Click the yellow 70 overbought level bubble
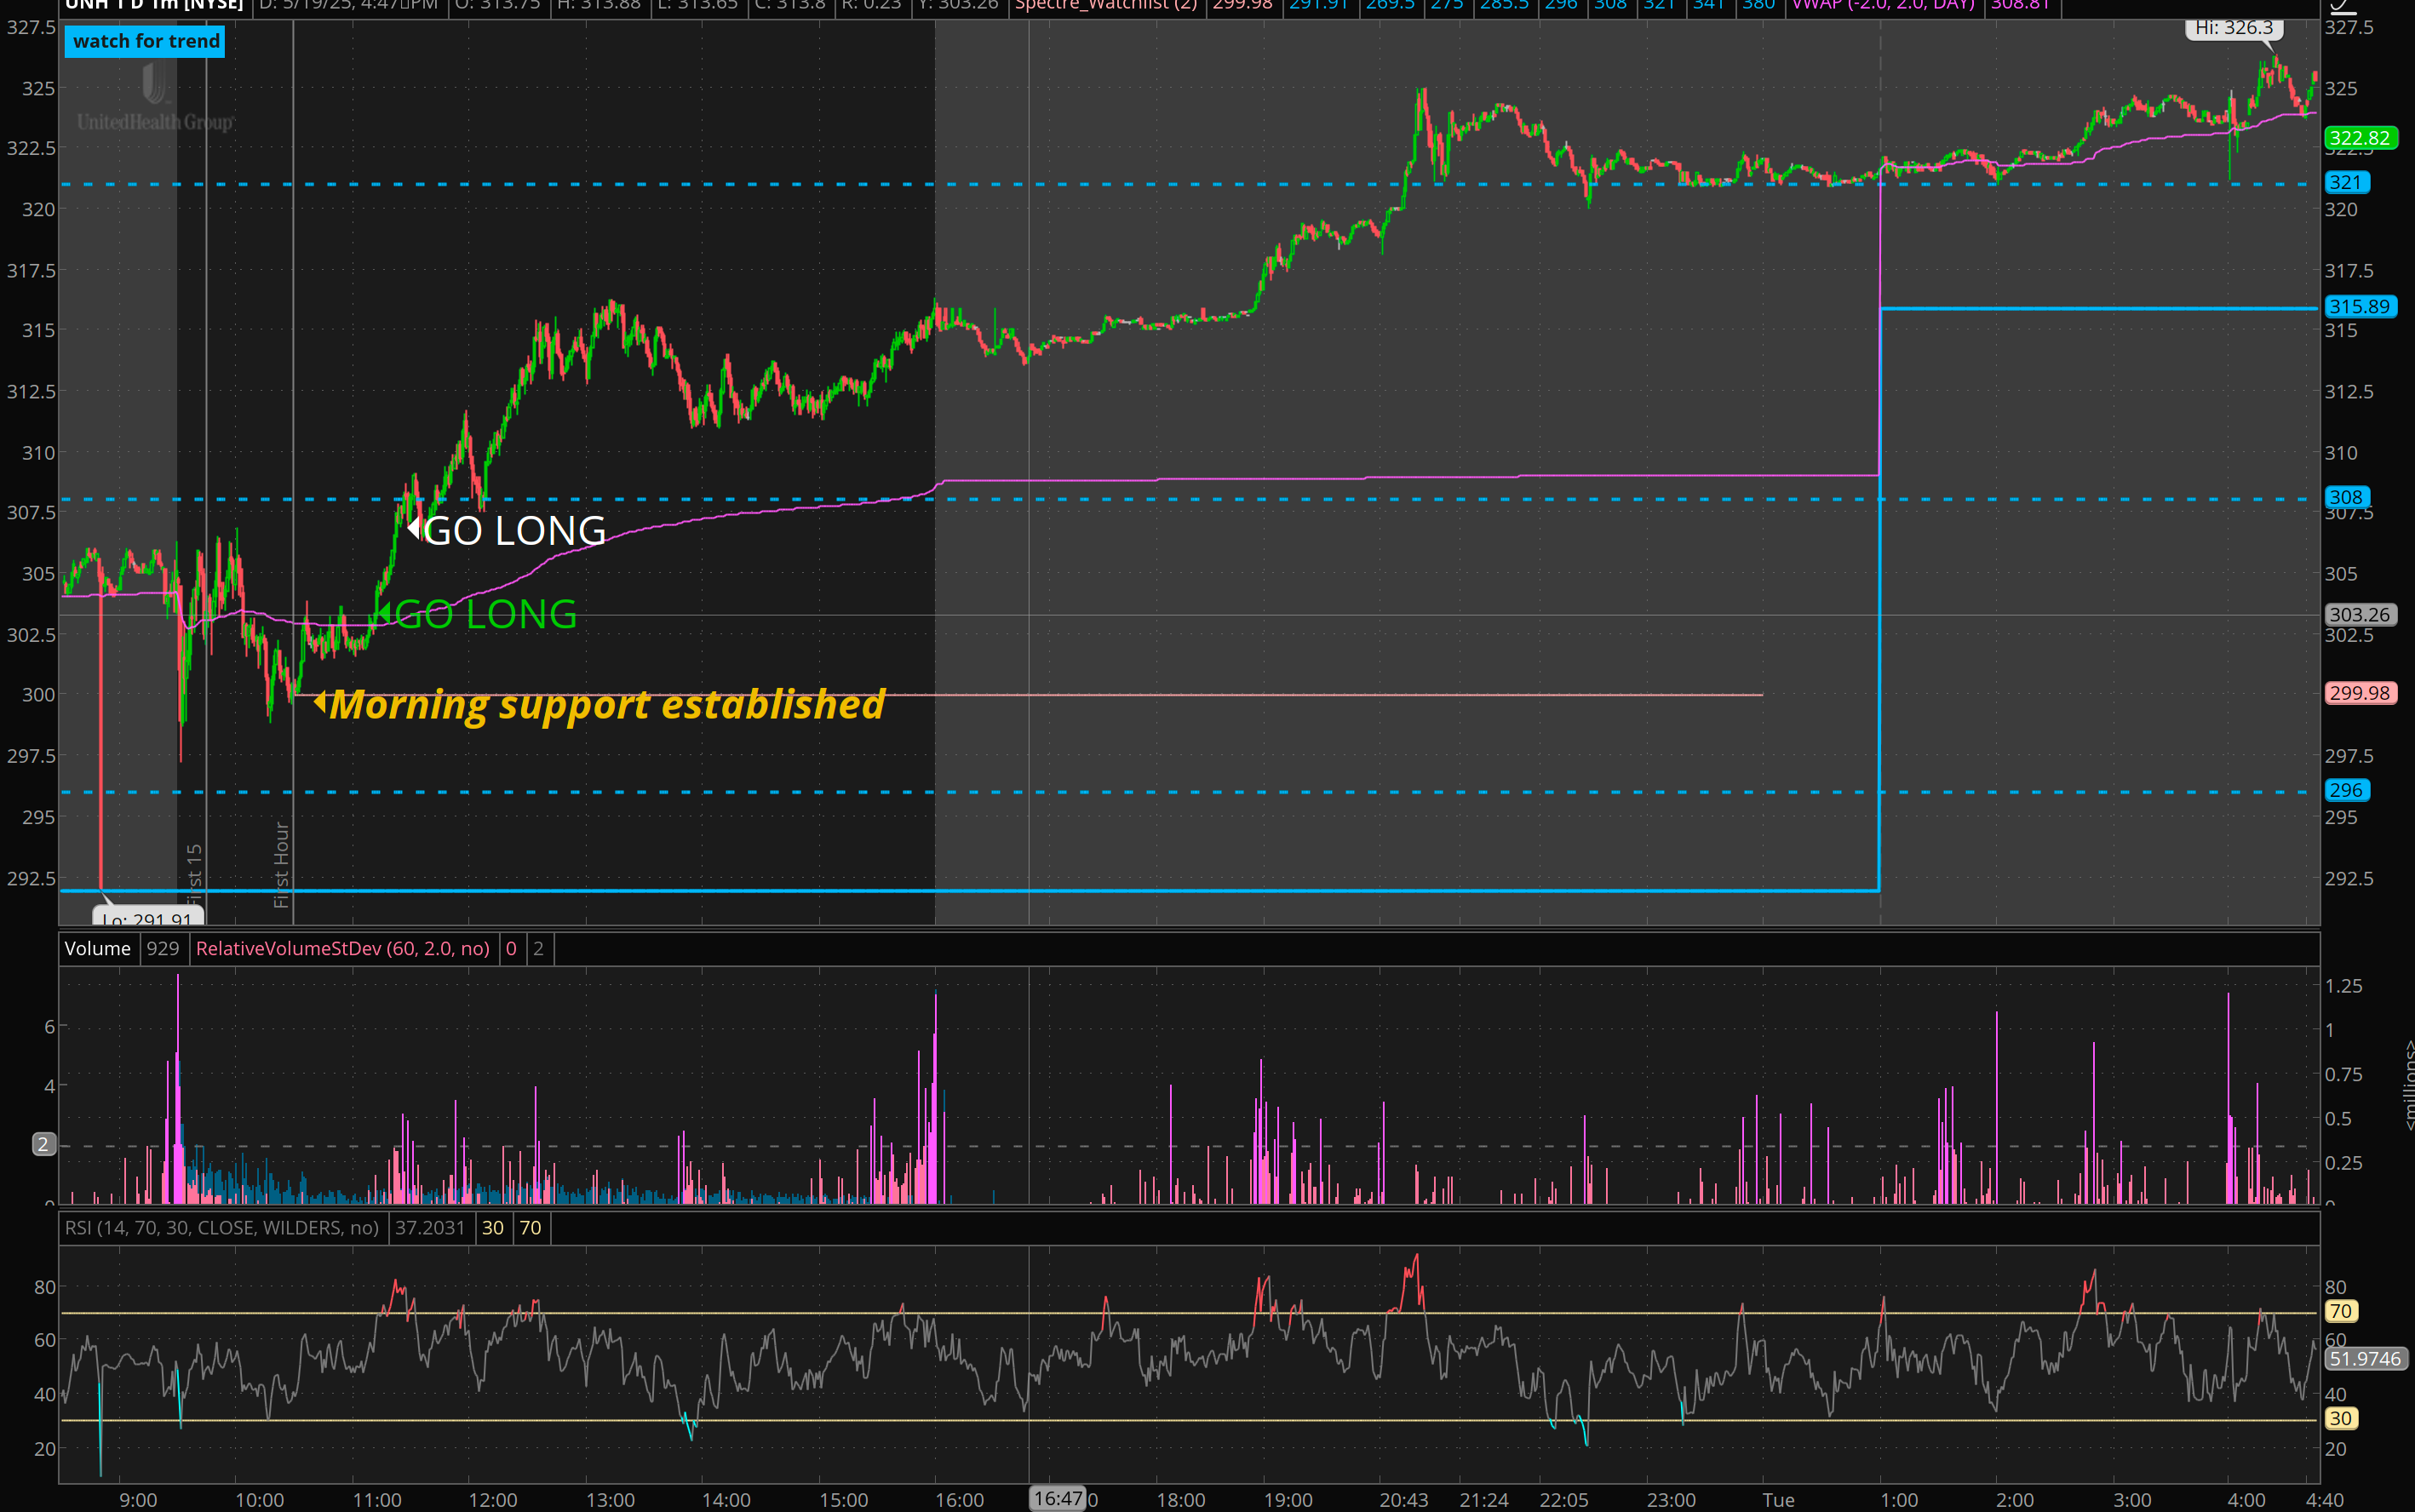Image resolution: width=2415 pixels, height=1512 pixels. coord(2340,1311)
